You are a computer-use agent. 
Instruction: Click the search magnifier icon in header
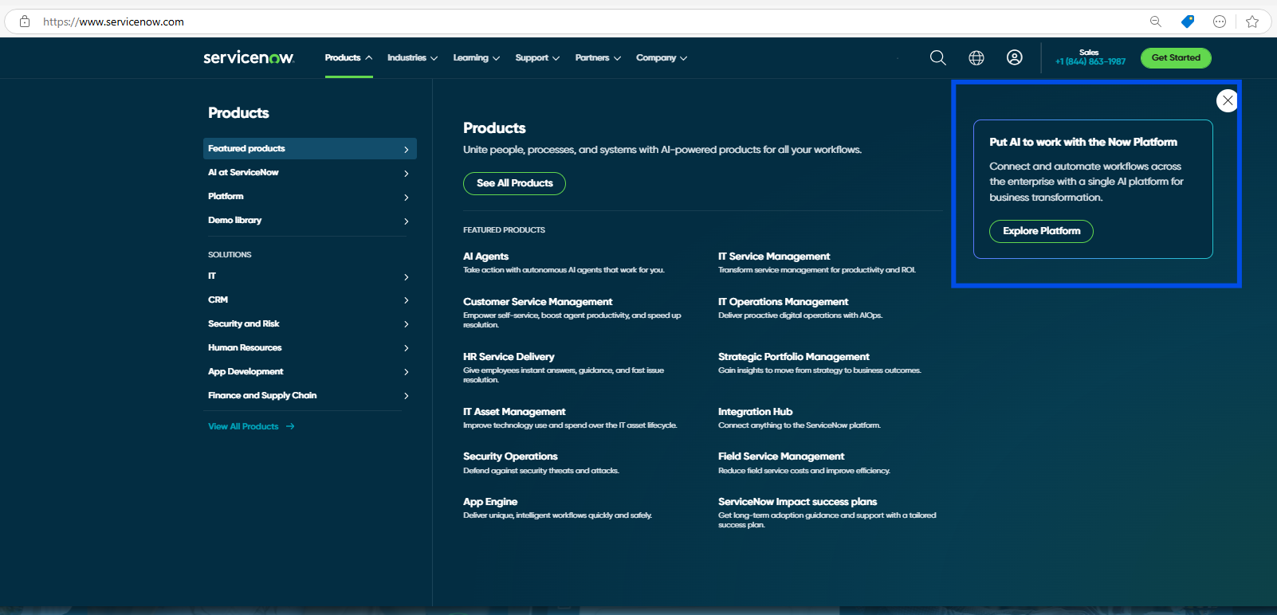(938, 58)
